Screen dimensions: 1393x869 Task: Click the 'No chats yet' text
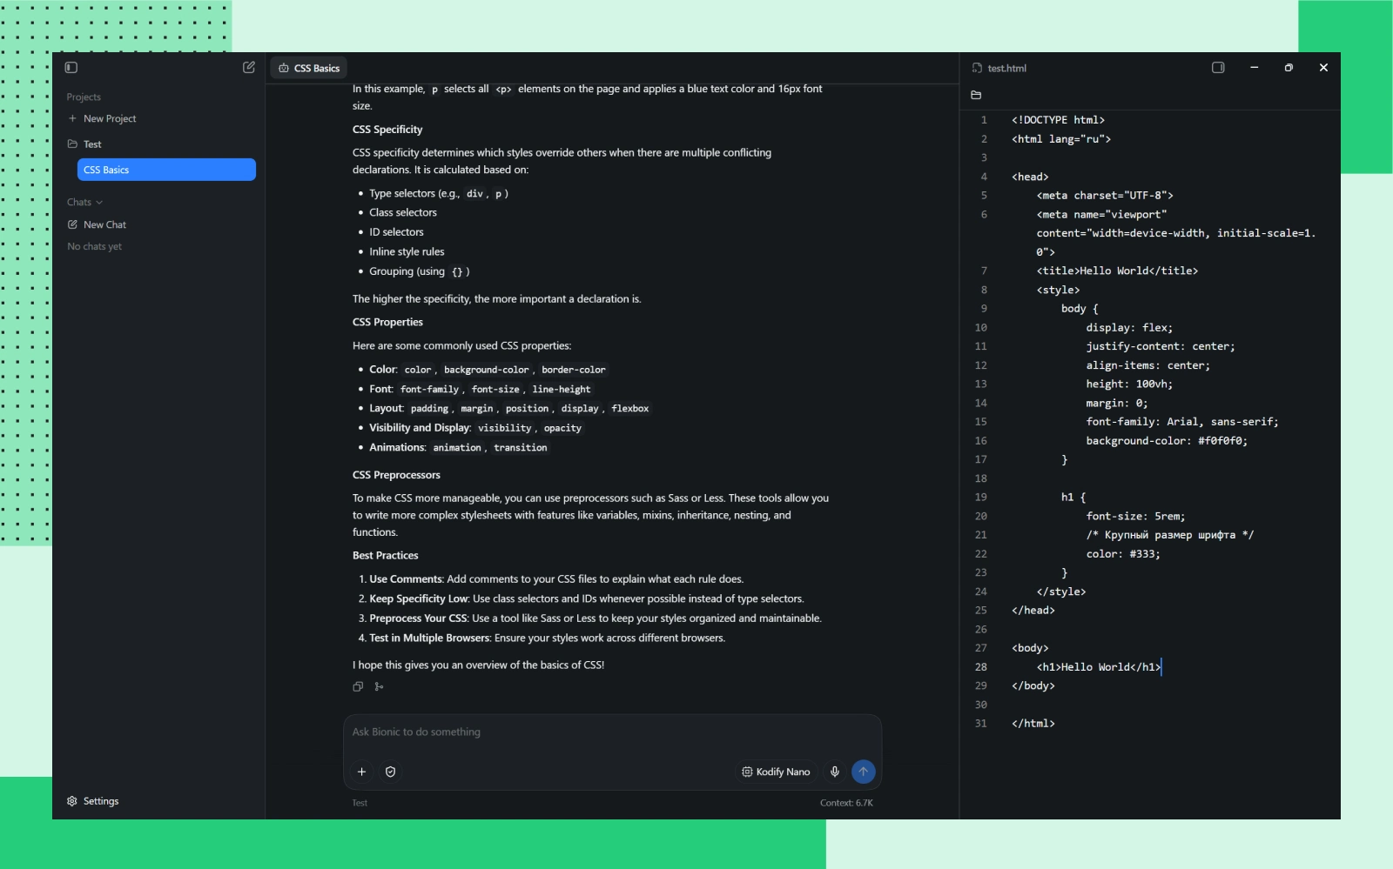click(x=94, y=247)
